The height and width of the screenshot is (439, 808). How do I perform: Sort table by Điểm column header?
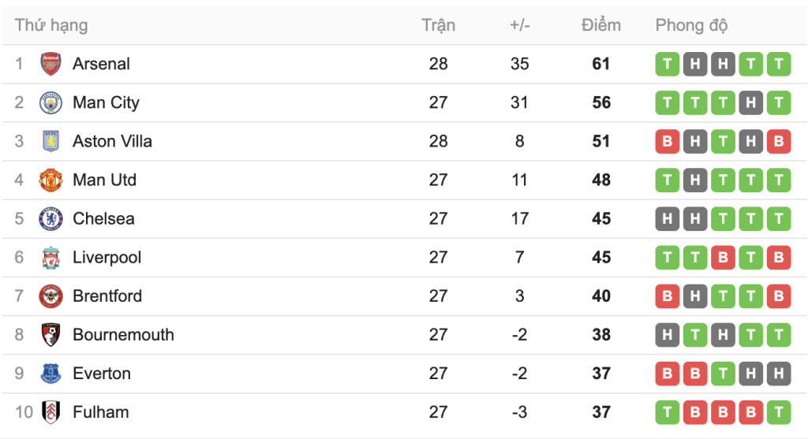click(600, 25)
